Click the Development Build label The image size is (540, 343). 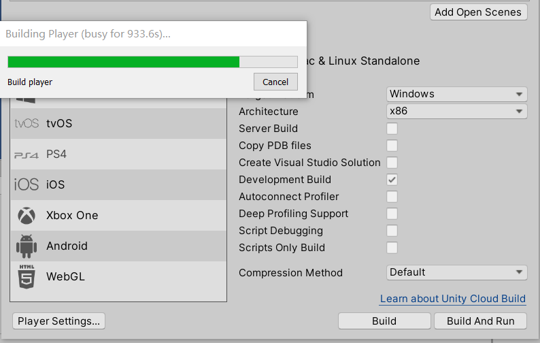(285, 180)
